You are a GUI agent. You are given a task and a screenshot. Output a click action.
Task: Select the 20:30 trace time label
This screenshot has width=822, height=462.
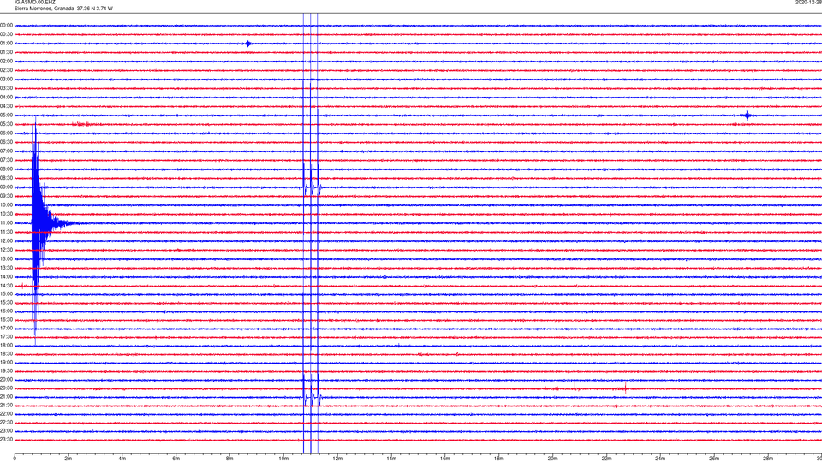6,388
